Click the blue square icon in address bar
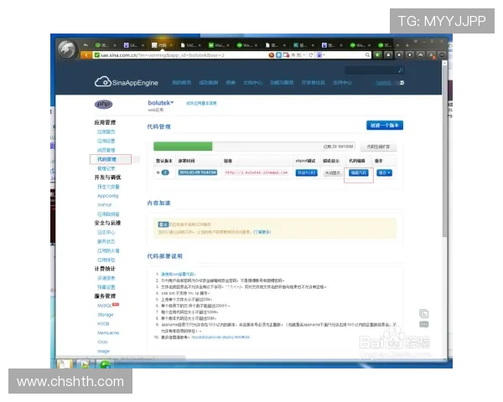This screenshot has height=402, width=503. [x=279, y=55]
